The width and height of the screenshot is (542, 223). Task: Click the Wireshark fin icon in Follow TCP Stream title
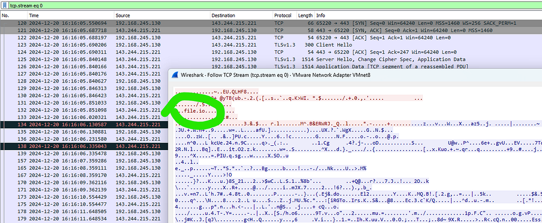[175, 76]
